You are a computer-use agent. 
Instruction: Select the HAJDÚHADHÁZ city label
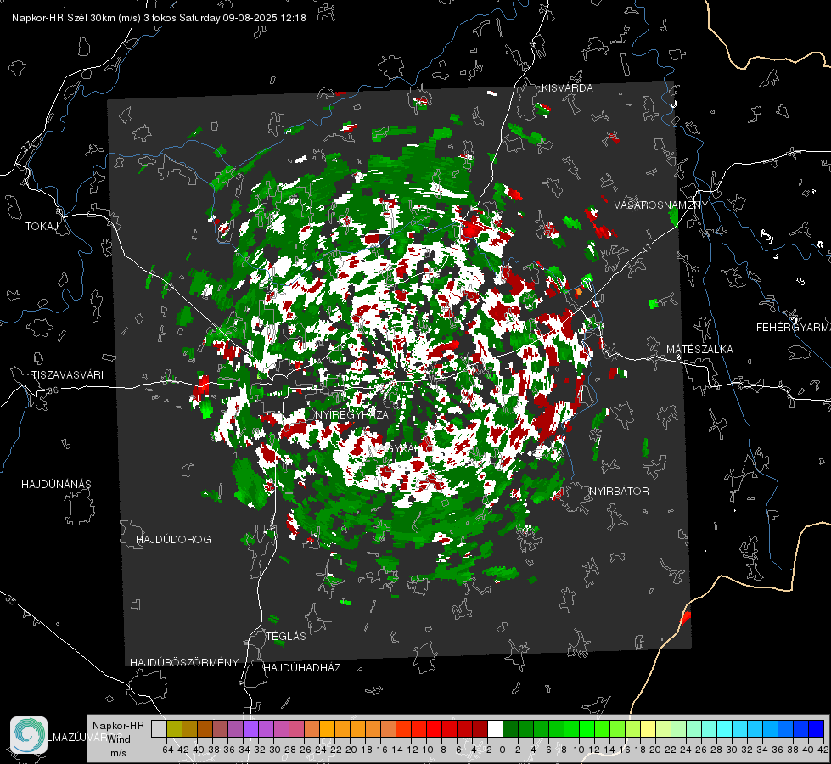click(x=302, y=668)
